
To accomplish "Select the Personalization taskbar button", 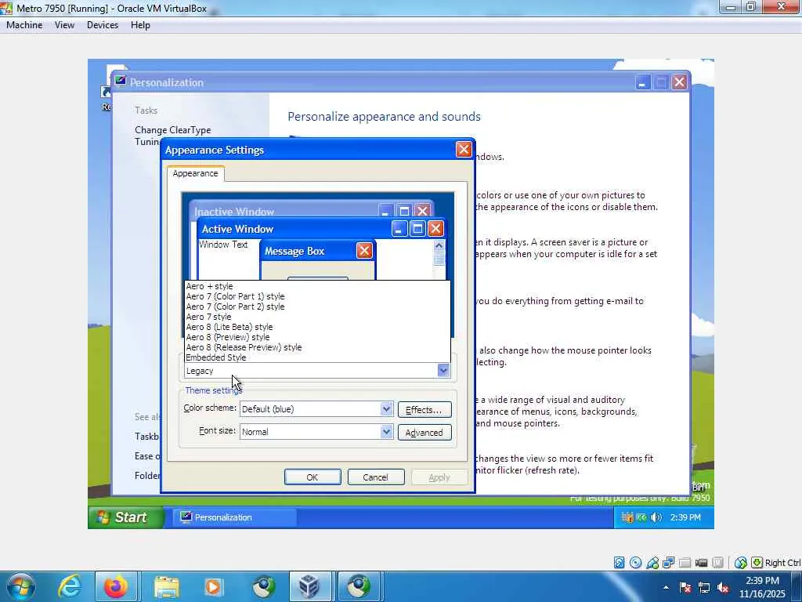I will click(233, 517).
